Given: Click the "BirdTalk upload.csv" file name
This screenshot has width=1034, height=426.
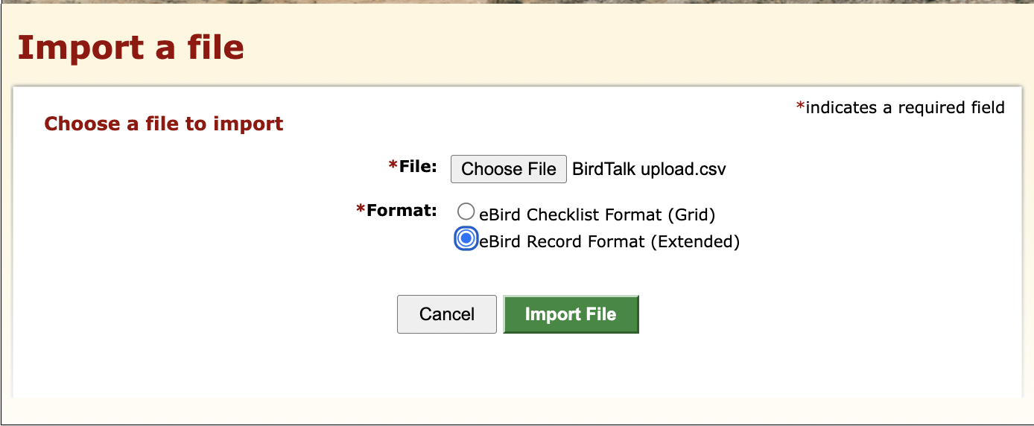Looking at the screenshot, I should pyautogui.click(x=649, y=169).
